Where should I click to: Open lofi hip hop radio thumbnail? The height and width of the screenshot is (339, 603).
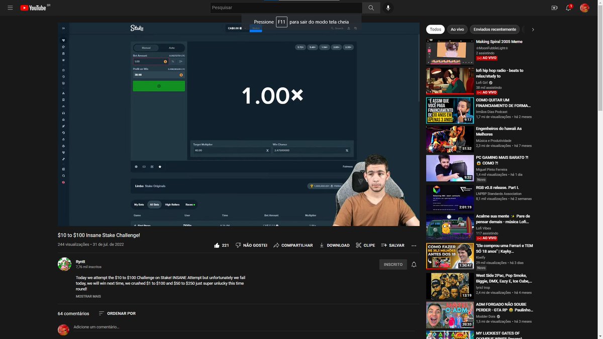(450, 81)
